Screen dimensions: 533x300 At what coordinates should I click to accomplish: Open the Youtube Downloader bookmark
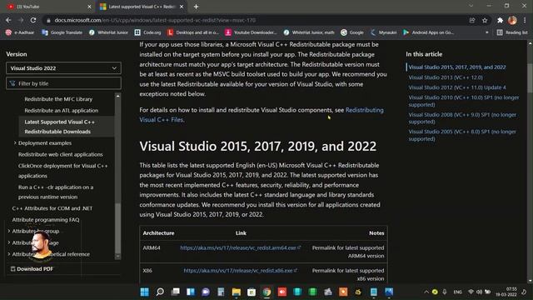pos(251,32)
